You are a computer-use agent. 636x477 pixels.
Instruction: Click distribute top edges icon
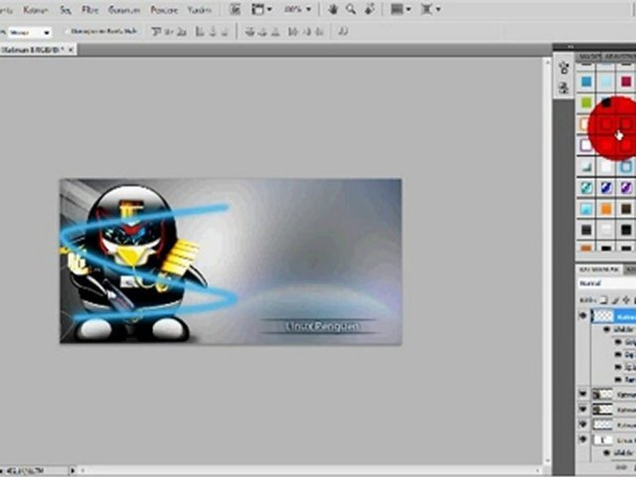[250, 32]
